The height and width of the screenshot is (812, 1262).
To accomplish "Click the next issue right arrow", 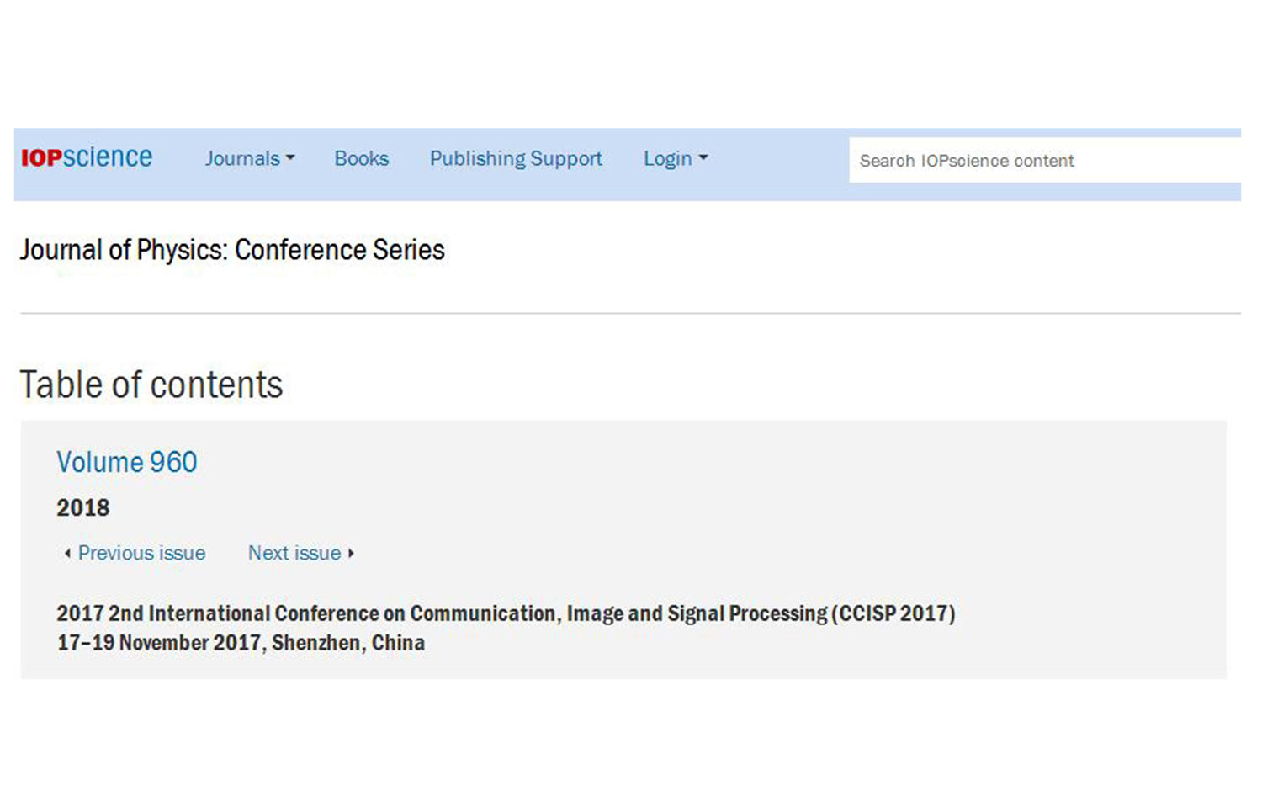I will (x=352, y=554).
